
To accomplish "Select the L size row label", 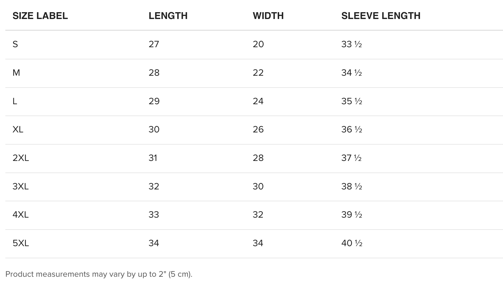I will click(15, 101).
